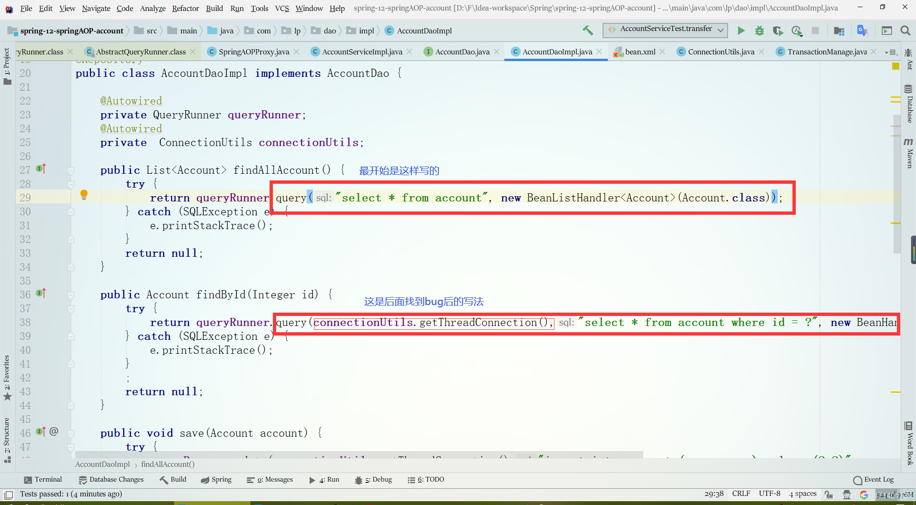The height and width of the screenshot is (505, 916).
Task: Open the Analyze menu
Action: pyautogui.click(x=153, y=8)
